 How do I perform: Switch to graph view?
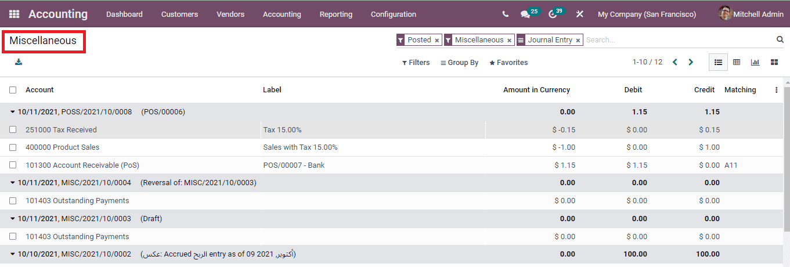coord(755,62)
